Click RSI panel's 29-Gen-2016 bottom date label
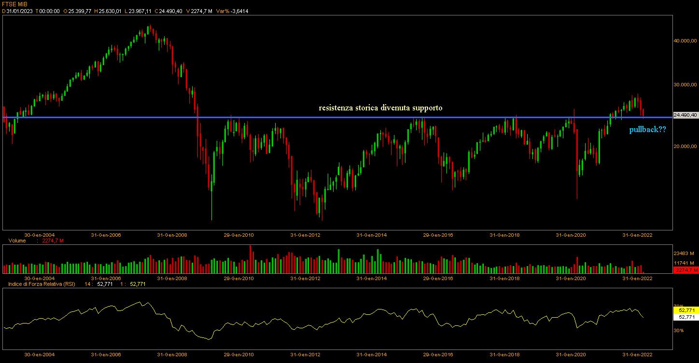 438,355
